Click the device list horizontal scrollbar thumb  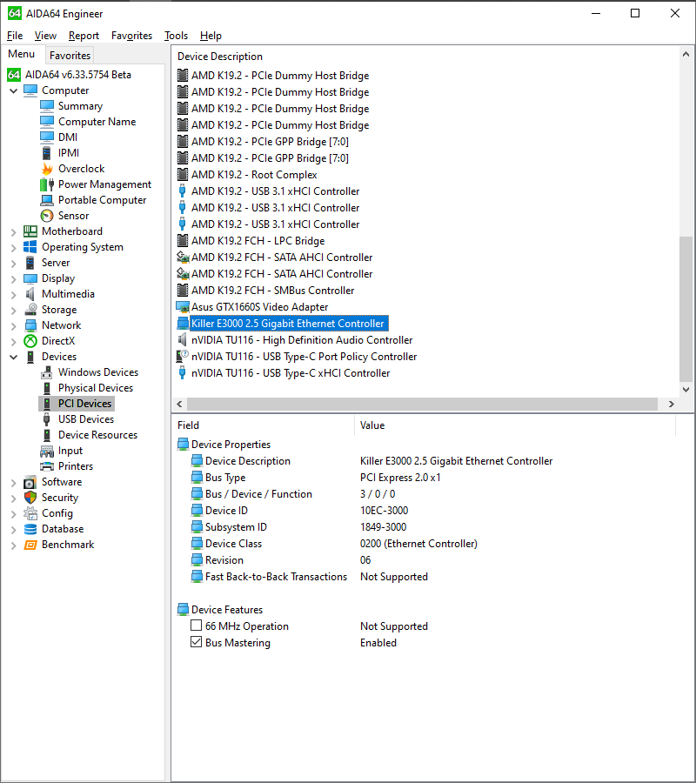coord(423,404)
